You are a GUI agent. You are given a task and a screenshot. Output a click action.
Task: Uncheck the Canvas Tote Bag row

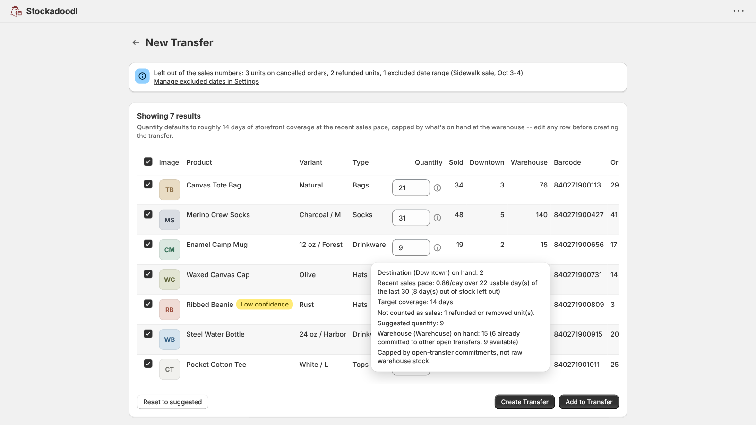pyautogui.click(x=148, y=184)
